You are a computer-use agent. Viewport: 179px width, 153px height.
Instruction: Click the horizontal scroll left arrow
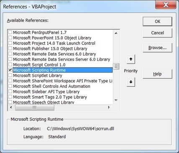pos(11,108)
